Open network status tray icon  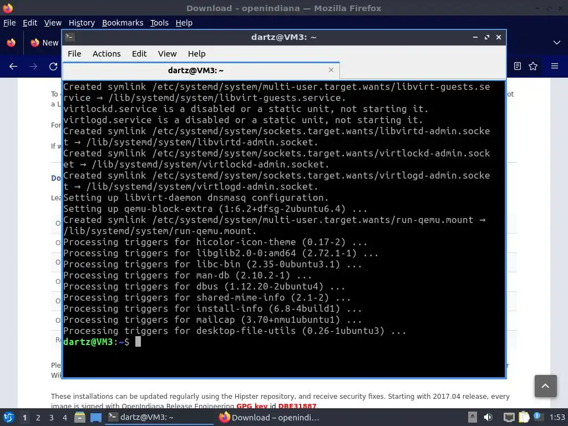509,418
